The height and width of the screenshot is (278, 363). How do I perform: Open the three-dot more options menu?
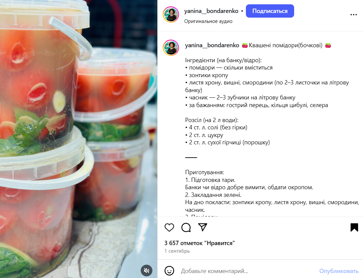(353, 15)
